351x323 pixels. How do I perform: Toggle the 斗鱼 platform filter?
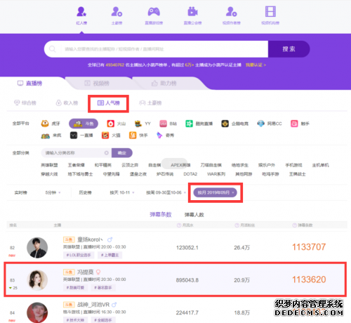84,124
